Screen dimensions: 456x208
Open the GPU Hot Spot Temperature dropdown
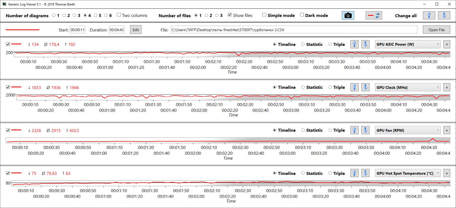[408, 173]
